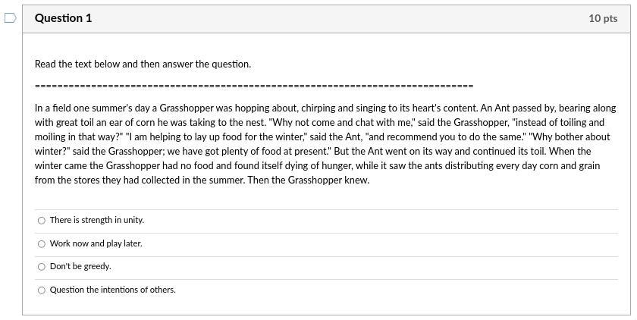Image resolution: width=637 pixels, height=320 pixels.
Task: Click the "Work now and play later." answer label
Action: tap(96, 243)
